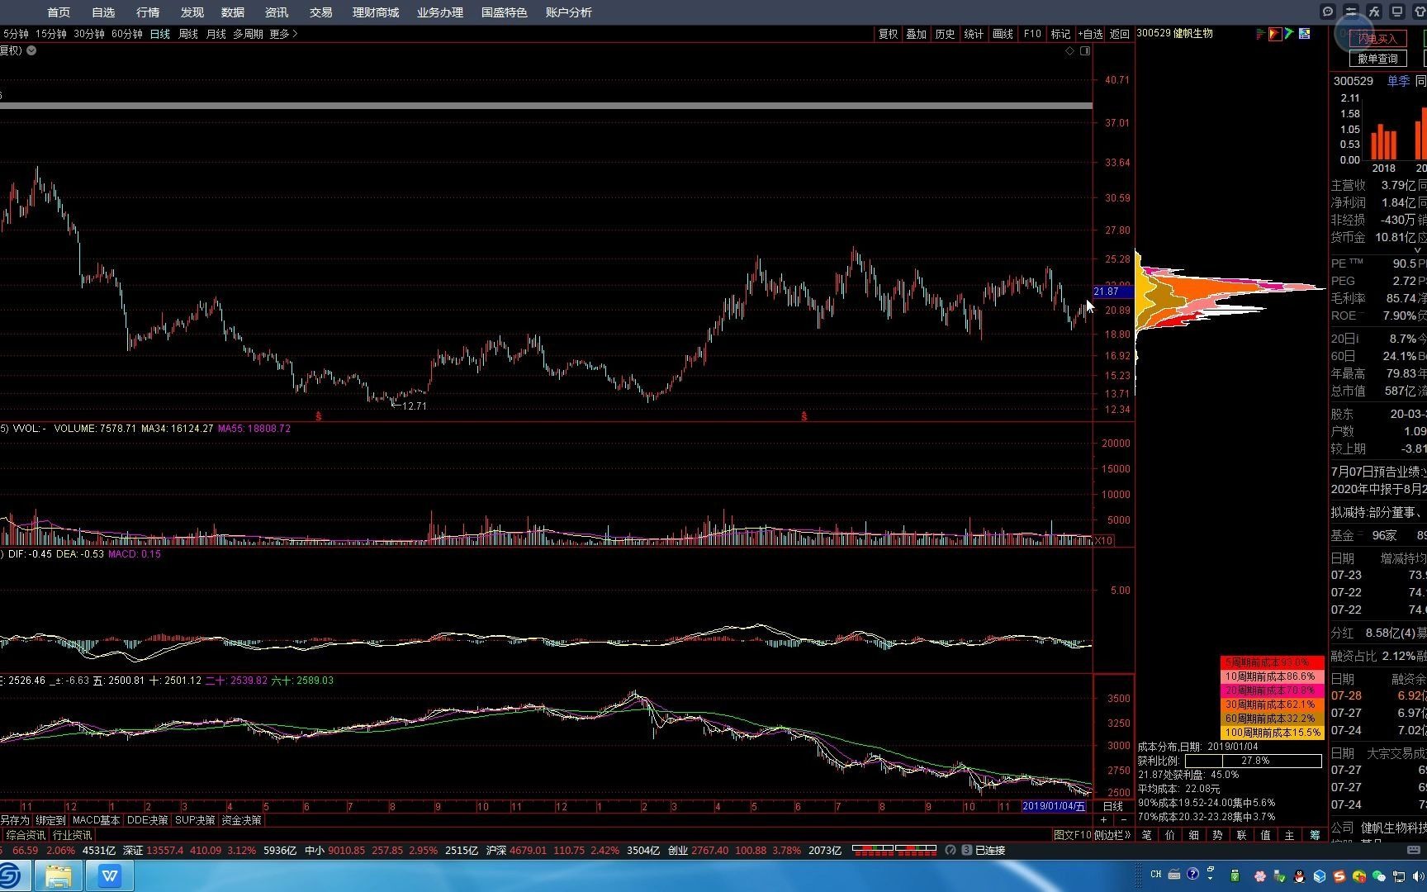
Task: Open the blue info panel icon beside 健帆生物
Action: pos(1305,34)
